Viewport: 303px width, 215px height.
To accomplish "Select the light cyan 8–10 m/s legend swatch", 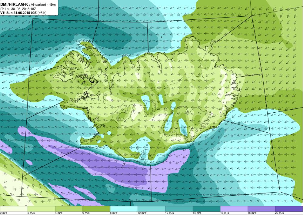I will tap(124, 209).
